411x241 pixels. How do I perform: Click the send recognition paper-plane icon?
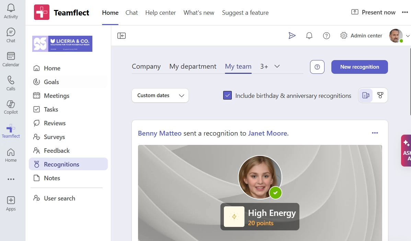click(x=292, y=35)
